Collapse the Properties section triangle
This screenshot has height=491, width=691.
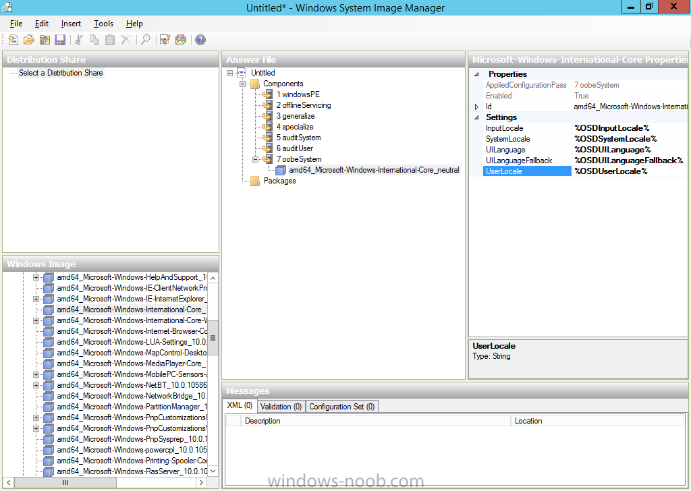click(476, 74)
